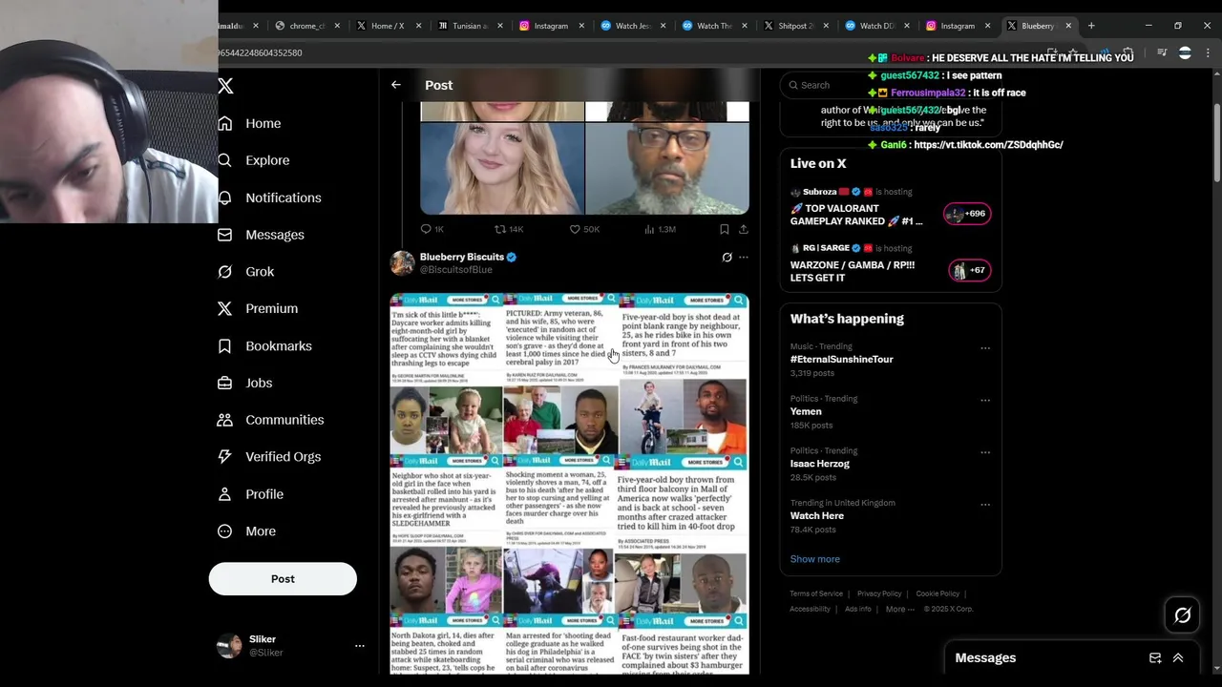This screenshot has width=1222, height=687.
Task: Open the #EternalSunshineTour trend
Action: (841, 360)
